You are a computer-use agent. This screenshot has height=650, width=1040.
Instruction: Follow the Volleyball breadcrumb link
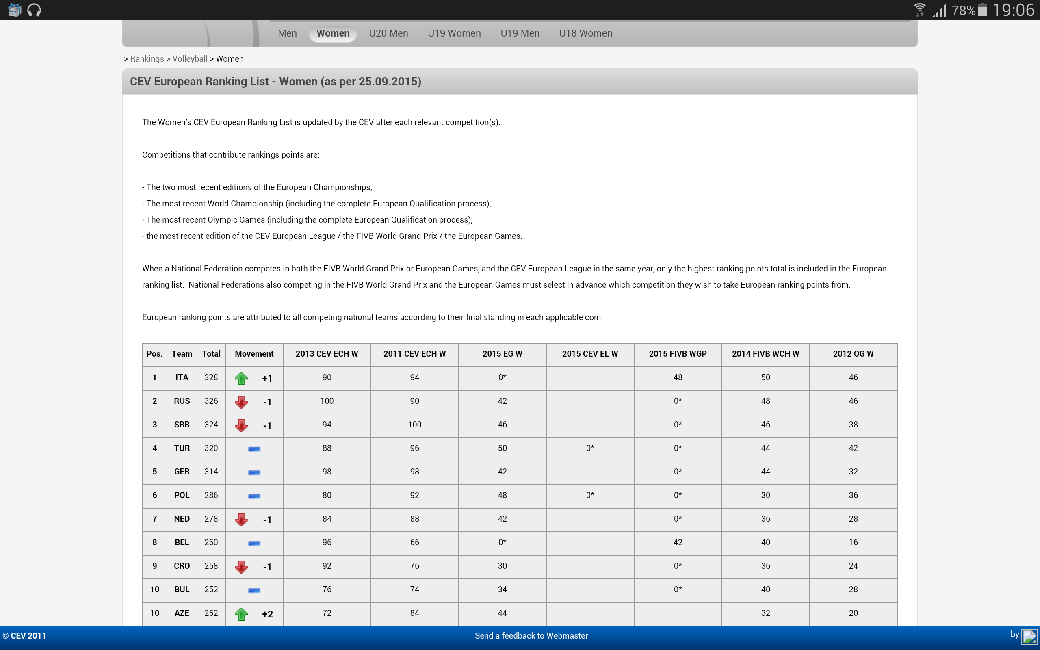point(190,59)
